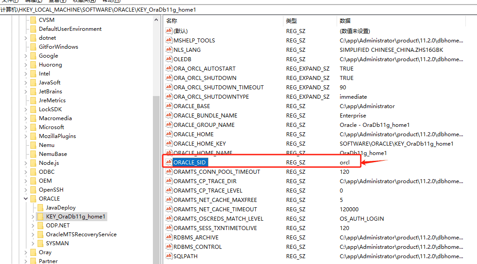Collapse the ORACLE registry key
Image resolution: width=477 pixels, height=264 pixels.
[25, 198]
